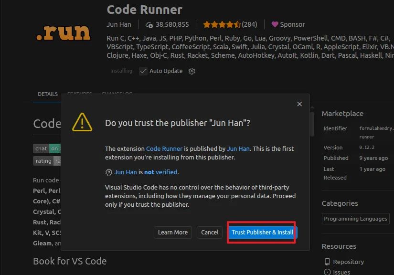Screen dimensions: 394x275
Task: Click Trust Publisher & Install button
Action: [263, 233]
